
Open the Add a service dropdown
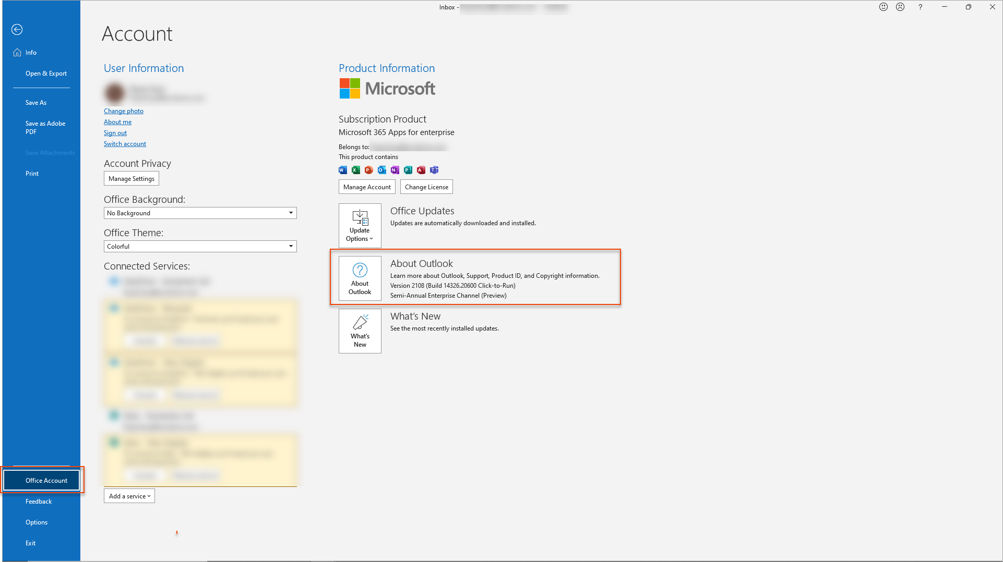[129, 496]
